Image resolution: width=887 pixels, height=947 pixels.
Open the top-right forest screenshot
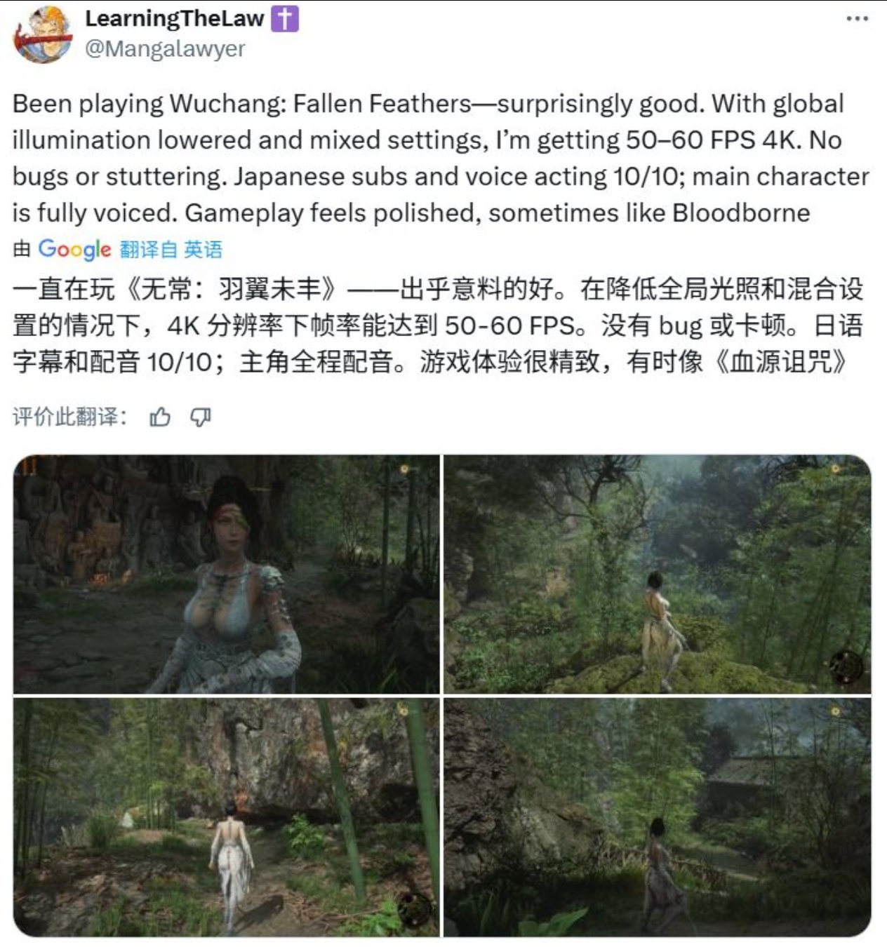click(658, 574)
